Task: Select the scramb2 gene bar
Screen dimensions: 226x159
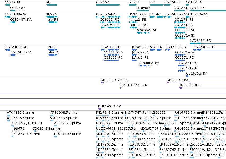Action: pos(143,11)
